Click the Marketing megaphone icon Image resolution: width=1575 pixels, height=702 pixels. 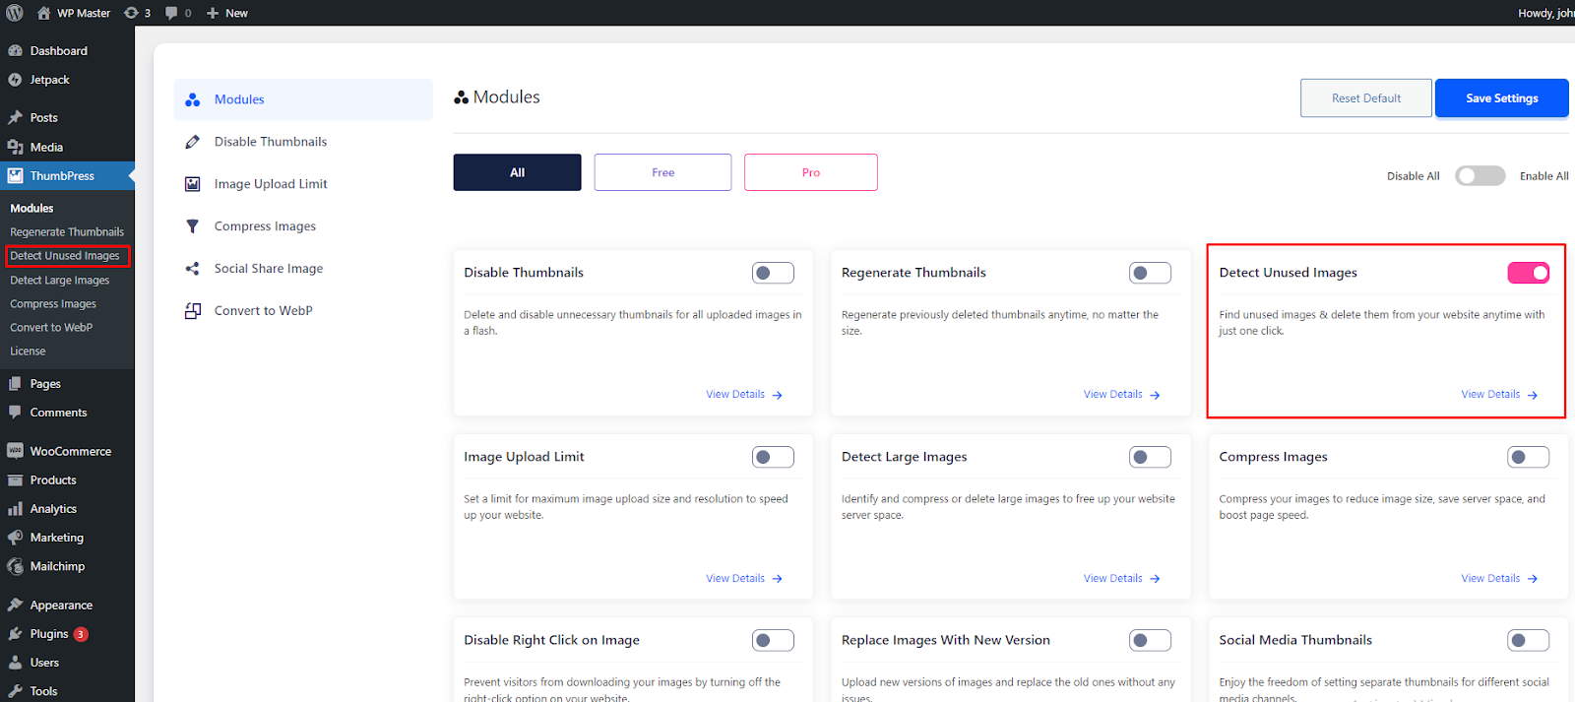(x=15, y=538)
